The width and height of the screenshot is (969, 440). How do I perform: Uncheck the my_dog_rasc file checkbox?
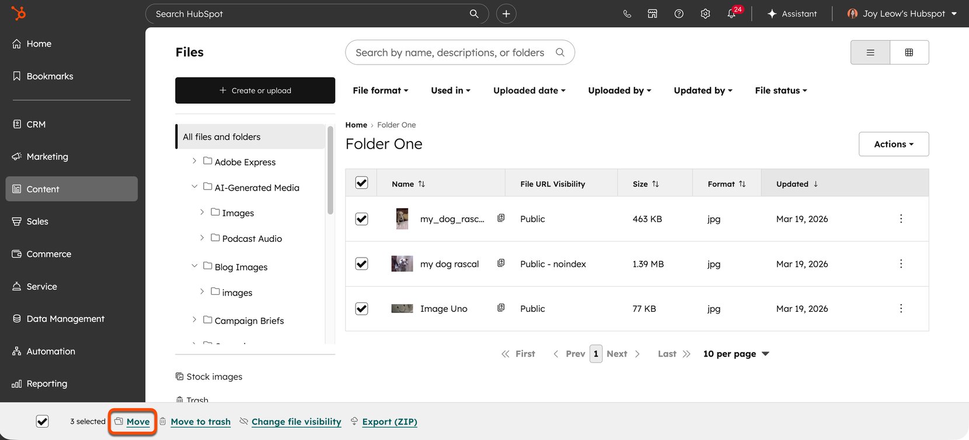point(362,219)
